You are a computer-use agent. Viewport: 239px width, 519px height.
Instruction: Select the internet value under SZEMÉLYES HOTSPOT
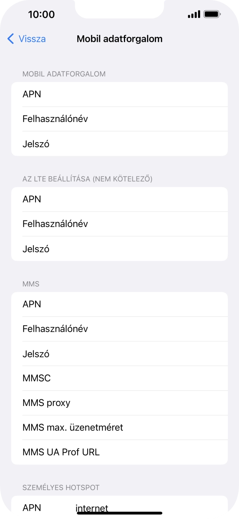tap(92, 508)
